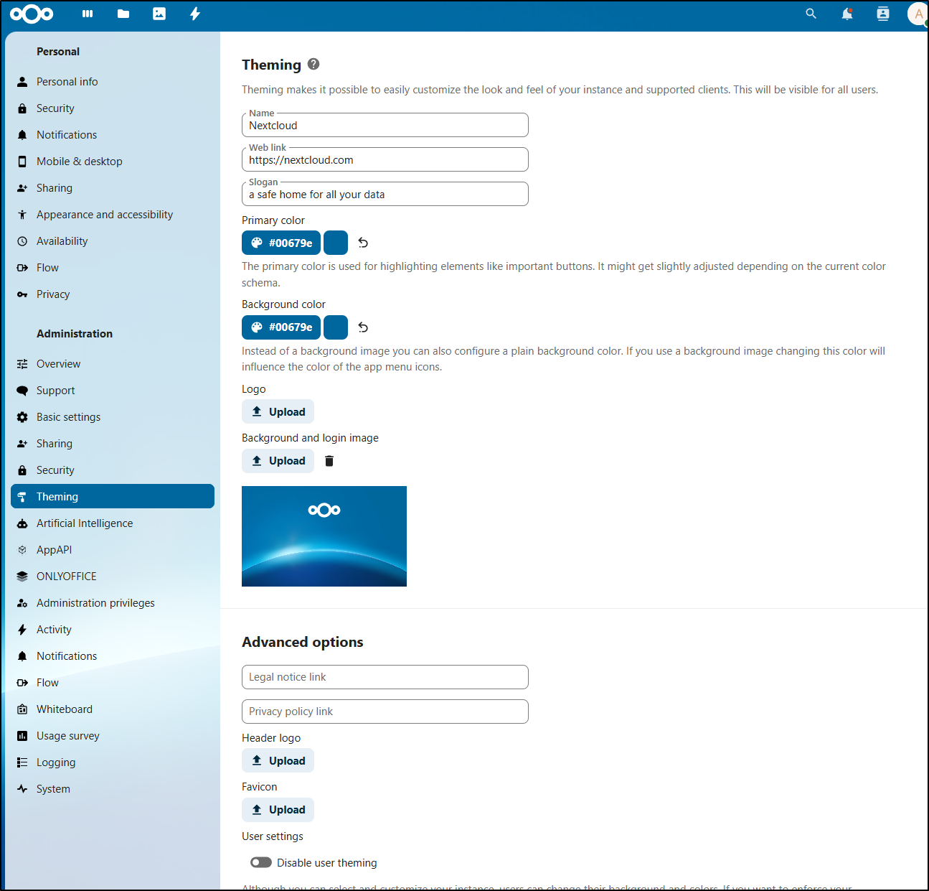Click the Privacy policy link field

pyautogui.click(x=385, y=712)
